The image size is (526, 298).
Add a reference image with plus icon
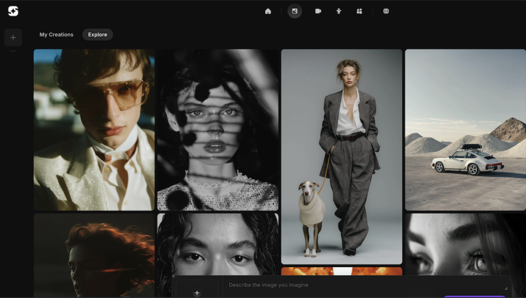197,292
